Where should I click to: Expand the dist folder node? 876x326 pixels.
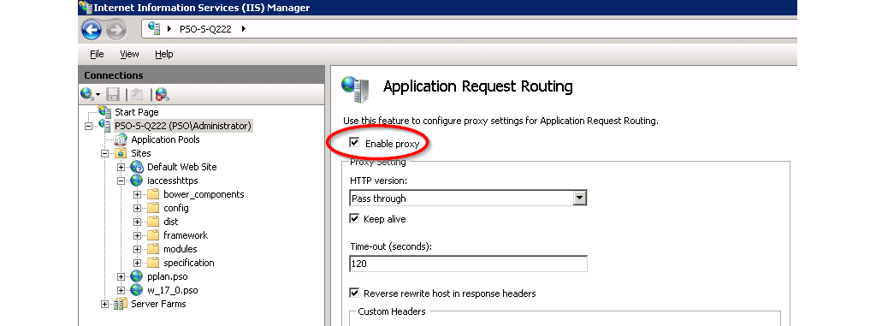click(x=138, y=222)
